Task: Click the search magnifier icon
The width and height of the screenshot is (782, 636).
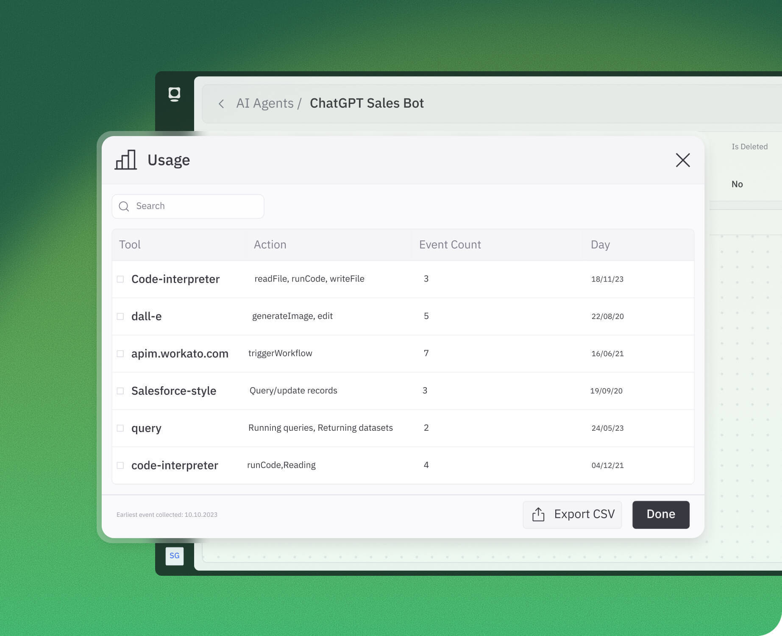Action: 124,206
